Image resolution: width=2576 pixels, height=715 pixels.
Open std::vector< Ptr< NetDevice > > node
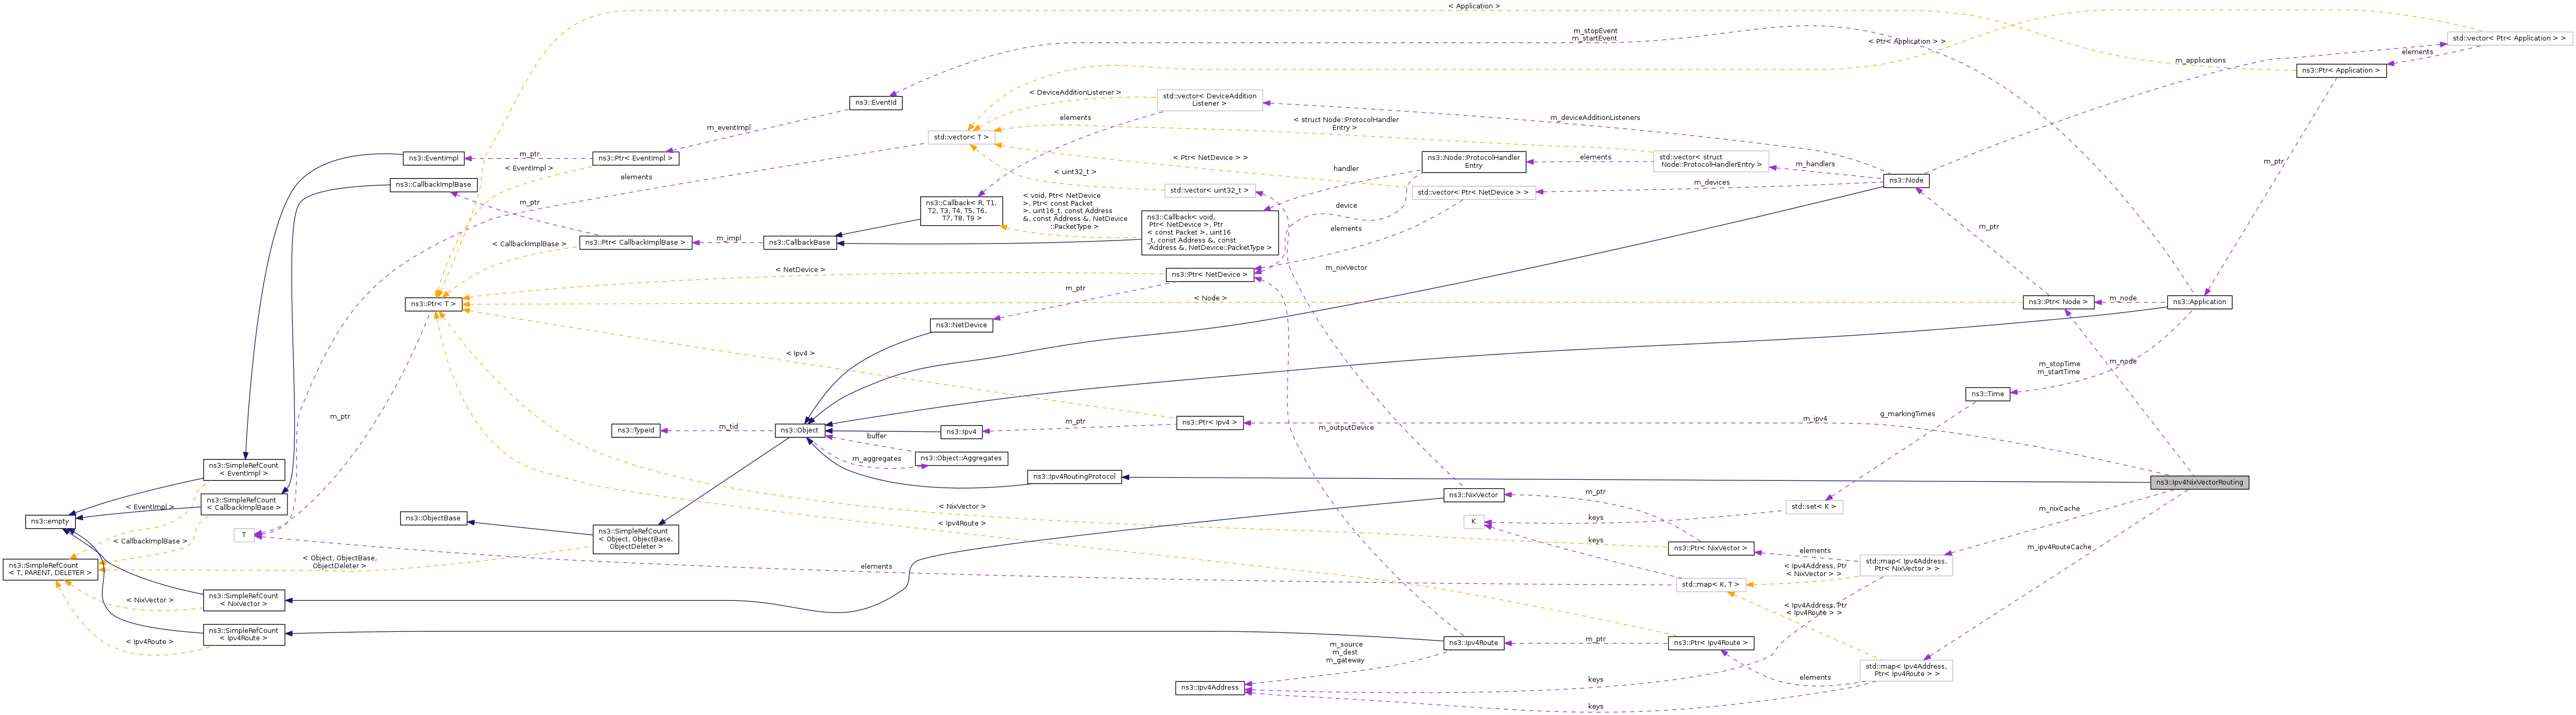[1474, 192]
